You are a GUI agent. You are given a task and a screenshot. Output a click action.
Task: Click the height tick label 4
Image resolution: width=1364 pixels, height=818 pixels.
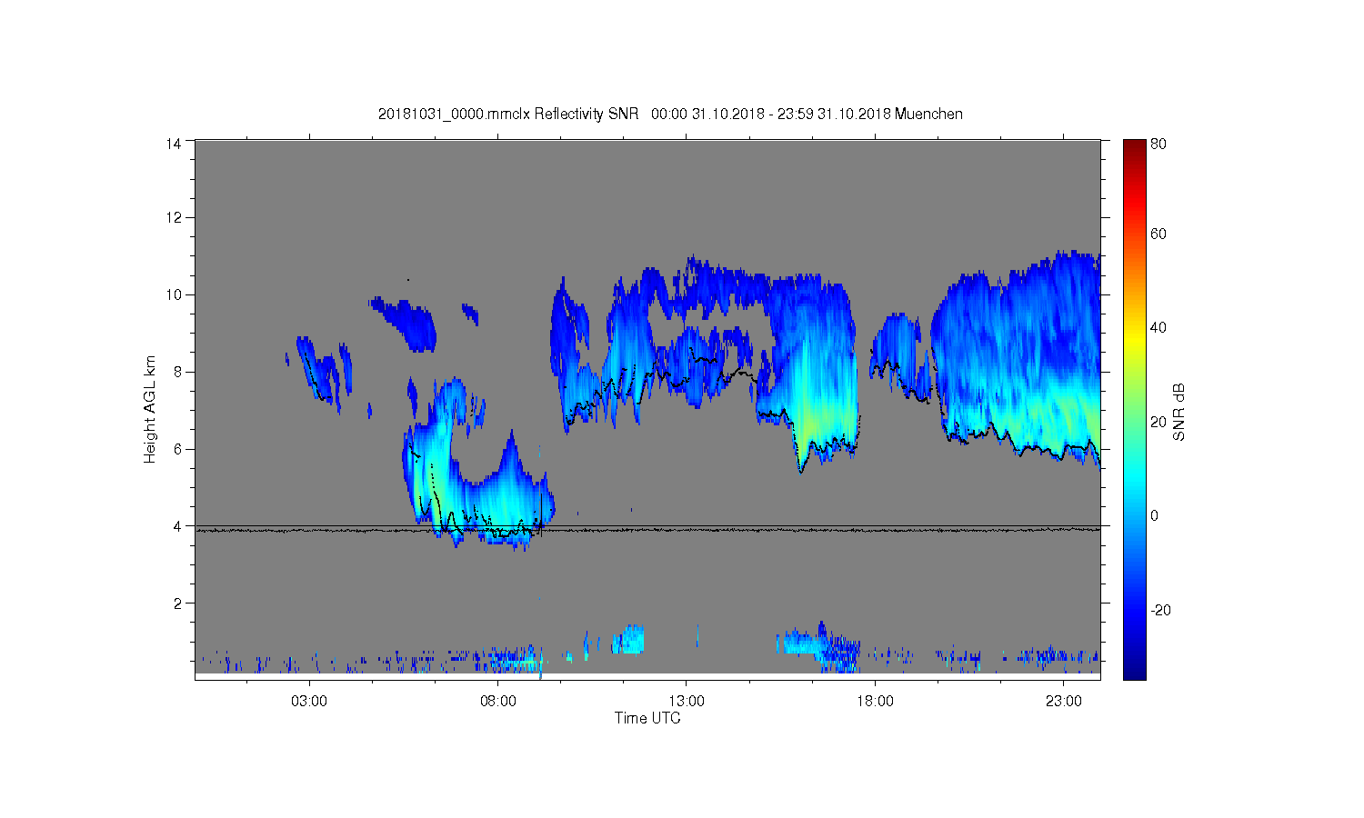(177, 526)
